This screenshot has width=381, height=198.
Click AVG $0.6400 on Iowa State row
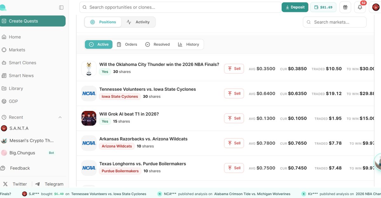coord(262,93)
